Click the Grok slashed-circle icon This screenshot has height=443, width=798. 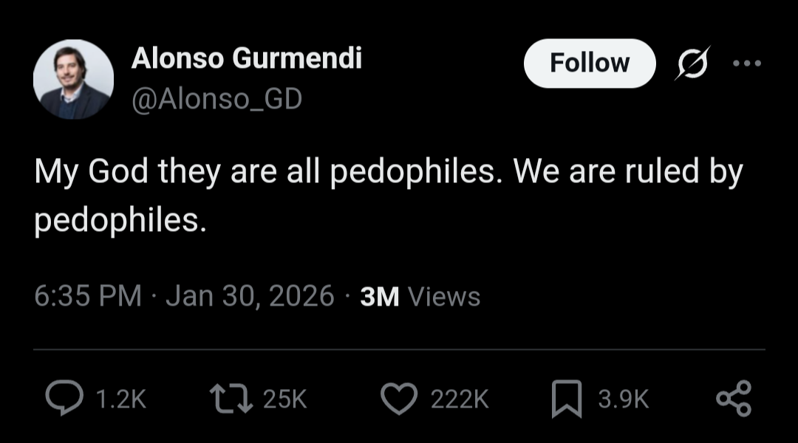pyautogui.click(x=694, y=63)
